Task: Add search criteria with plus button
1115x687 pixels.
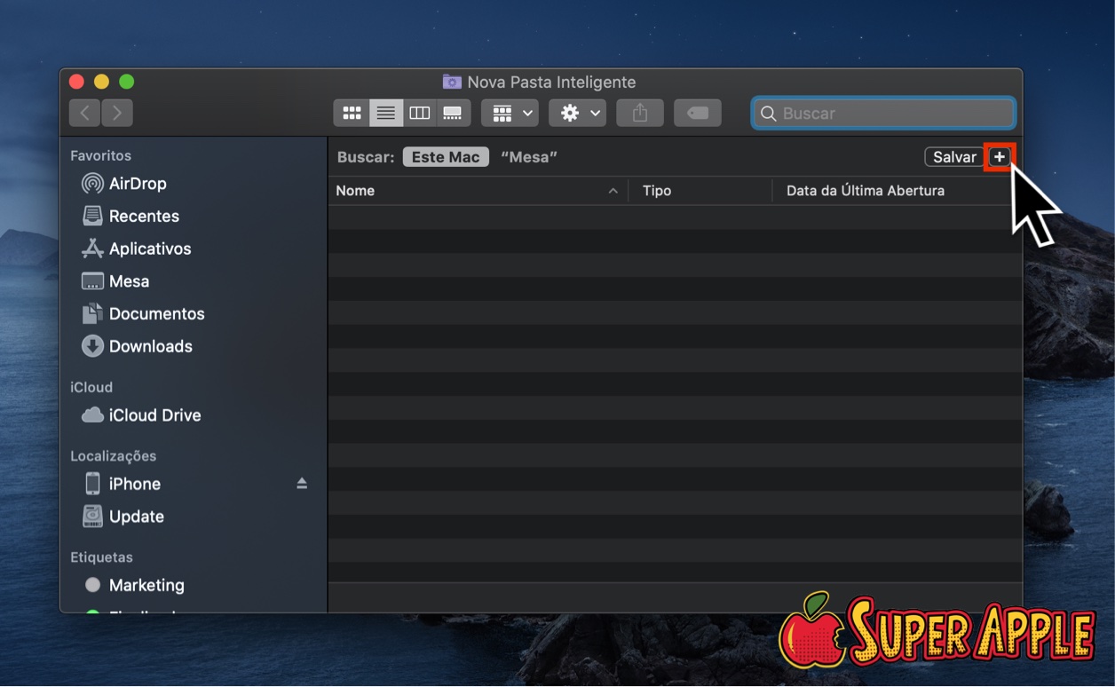Action: pyautogui.click(x=1000, y=157)
